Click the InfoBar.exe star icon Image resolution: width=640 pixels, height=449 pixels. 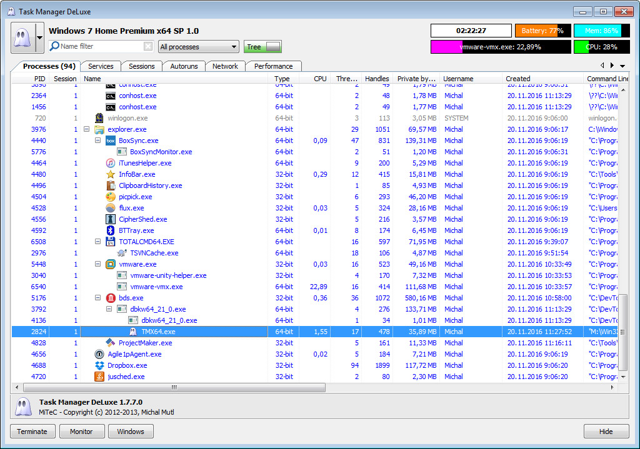pos(110,174)
